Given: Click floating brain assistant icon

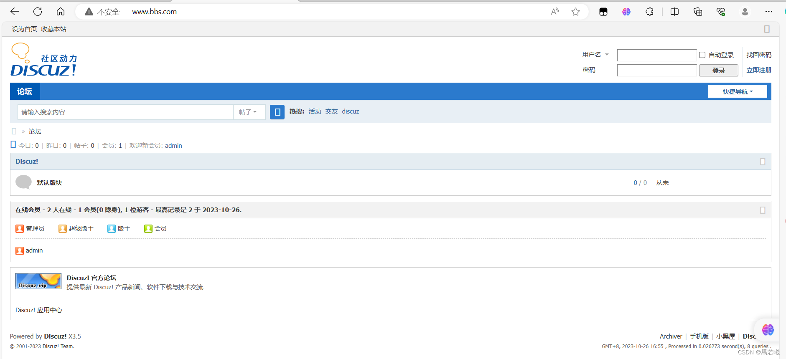Looking at the screenshot, I should point(768,330).
